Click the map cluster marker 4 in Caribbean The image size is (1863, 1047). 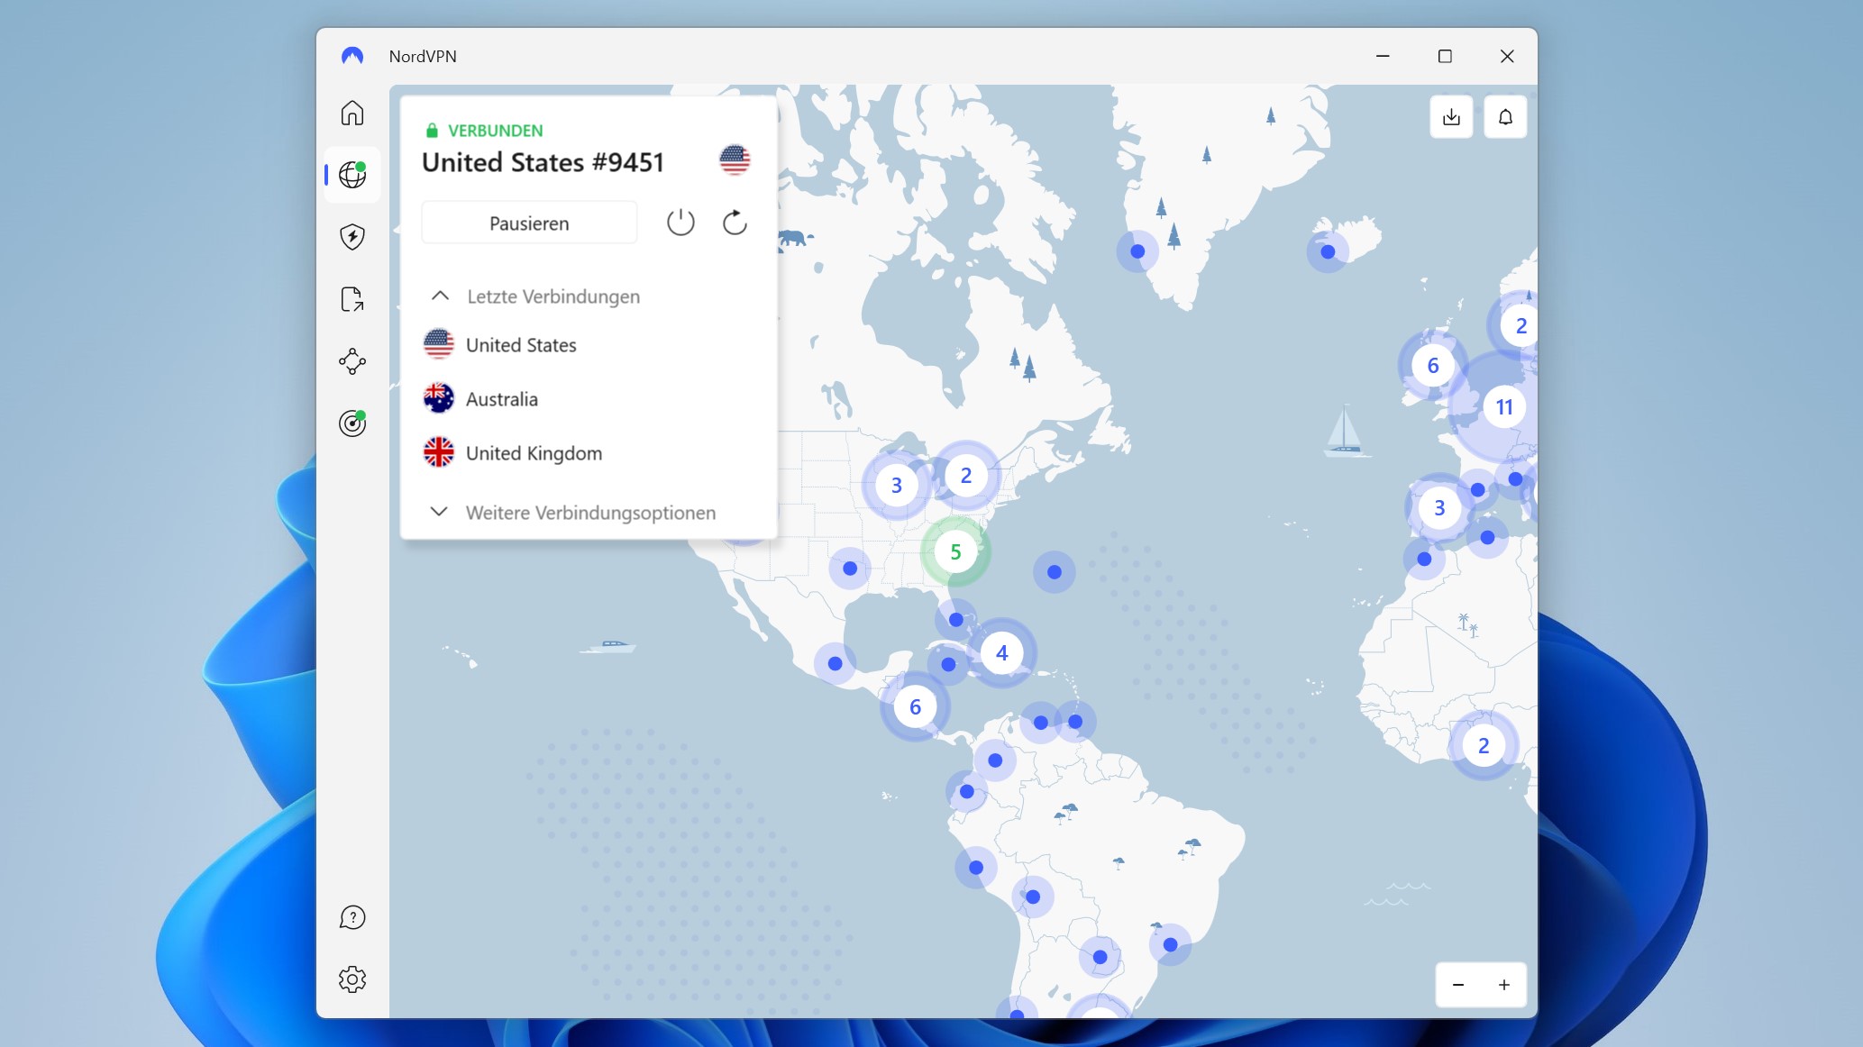pos(1001,652)
